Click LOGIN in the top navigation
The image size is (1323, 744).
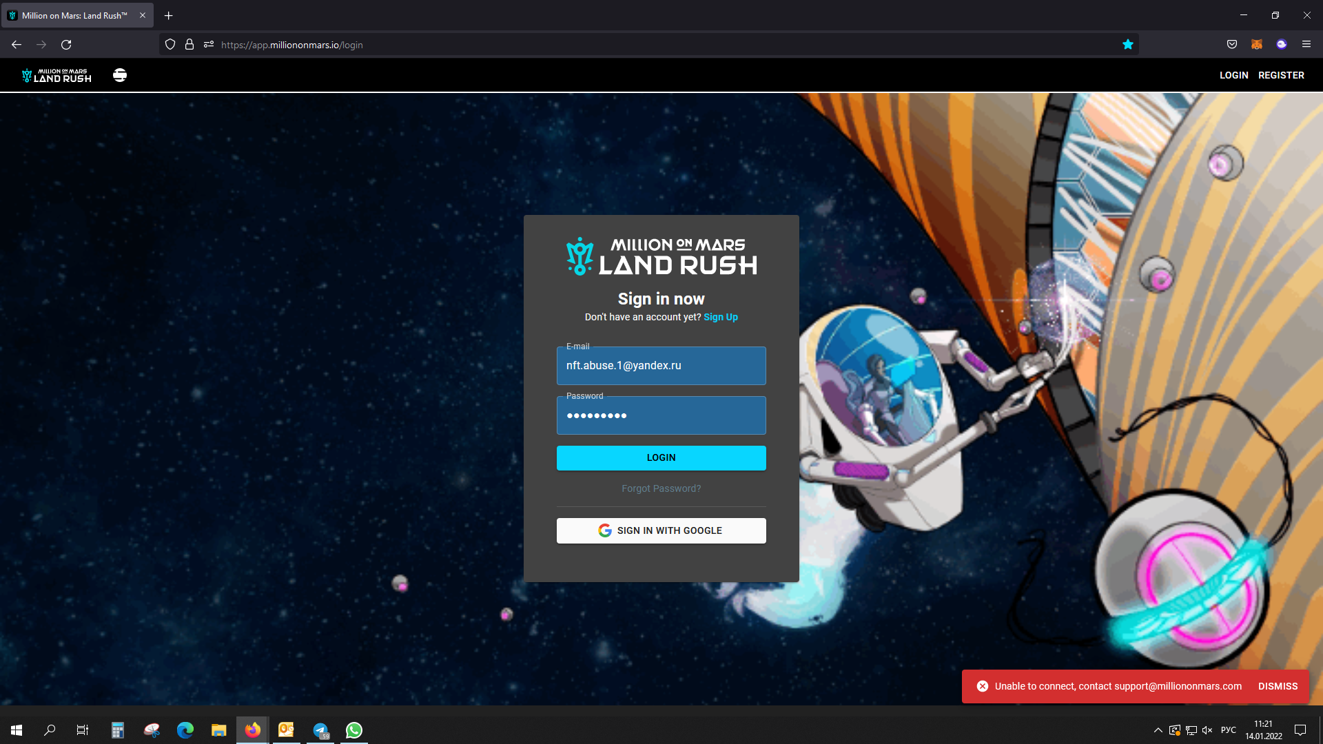(x=1233, y=75)
